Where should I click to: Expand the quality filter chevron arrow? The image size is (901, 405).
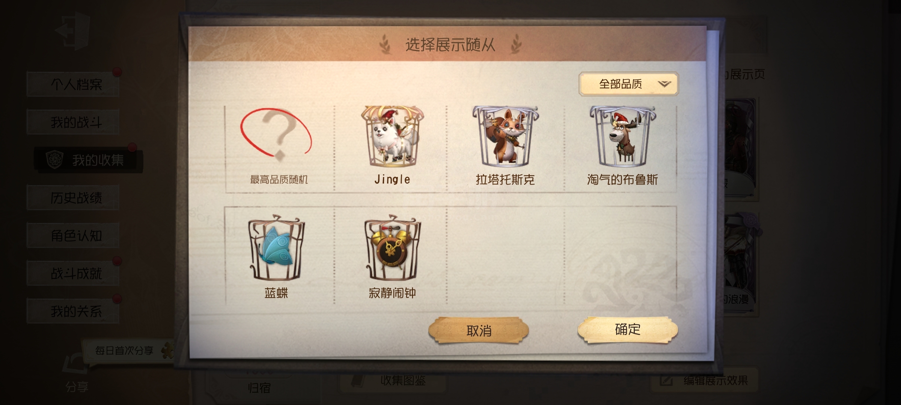coord(664,84)
